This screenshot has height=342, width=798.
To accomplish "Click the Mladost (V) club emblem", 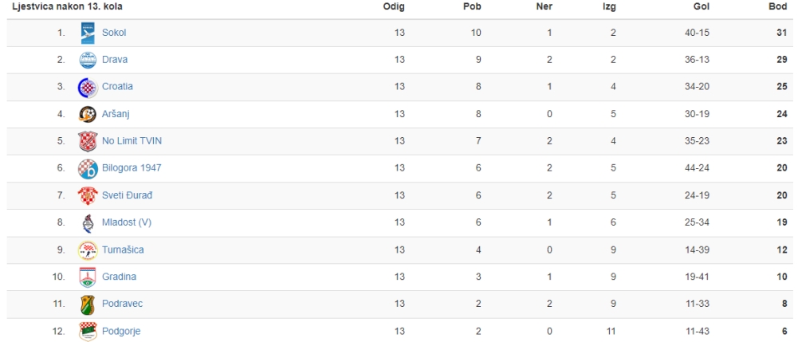I will (88, 222).
